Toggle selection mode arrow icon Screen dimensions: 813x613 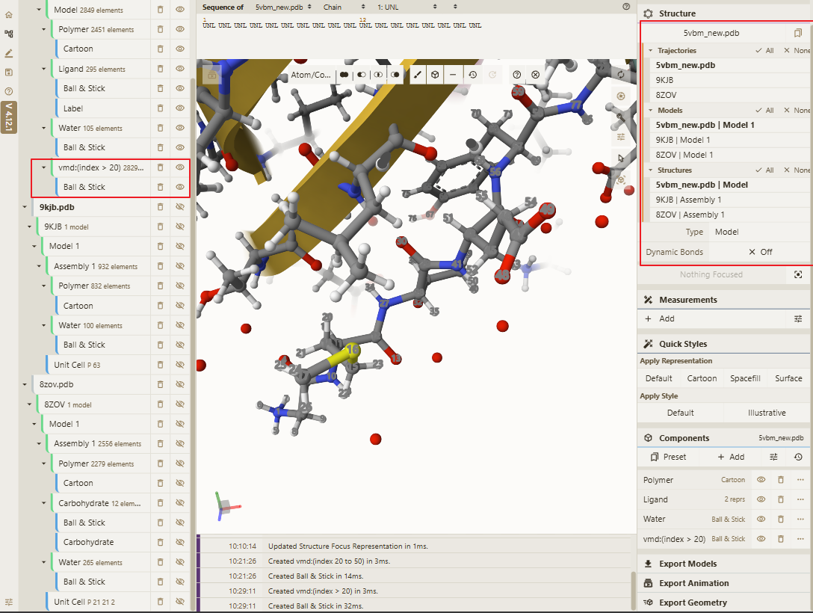pos(621,158)
